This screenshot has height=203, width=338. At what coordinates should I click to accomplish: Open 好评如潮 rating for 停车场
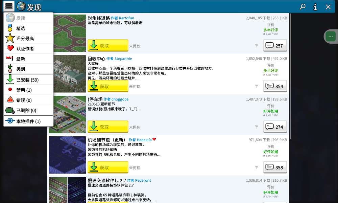(270, 111)
